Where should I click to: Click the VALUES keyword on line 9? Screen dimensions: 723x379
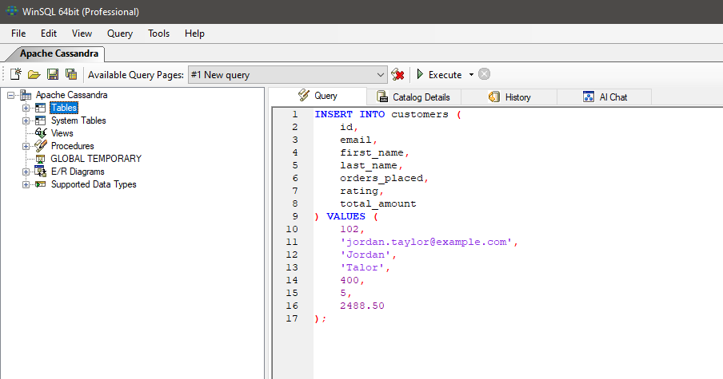pyautogui.click(x=346, y=216)
